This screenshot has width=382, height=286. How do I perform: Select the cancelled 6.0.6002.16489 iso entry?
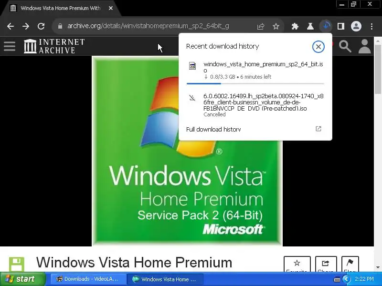(x=255, y=105)
